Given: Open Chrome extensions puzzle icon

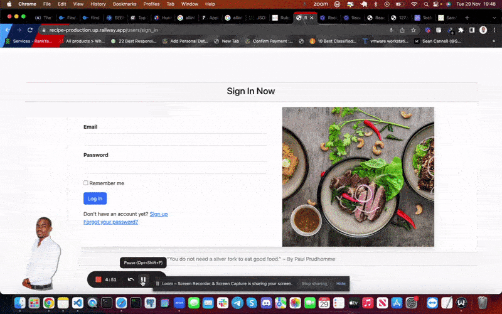Looking at the screenshot, I should (461, 30).
